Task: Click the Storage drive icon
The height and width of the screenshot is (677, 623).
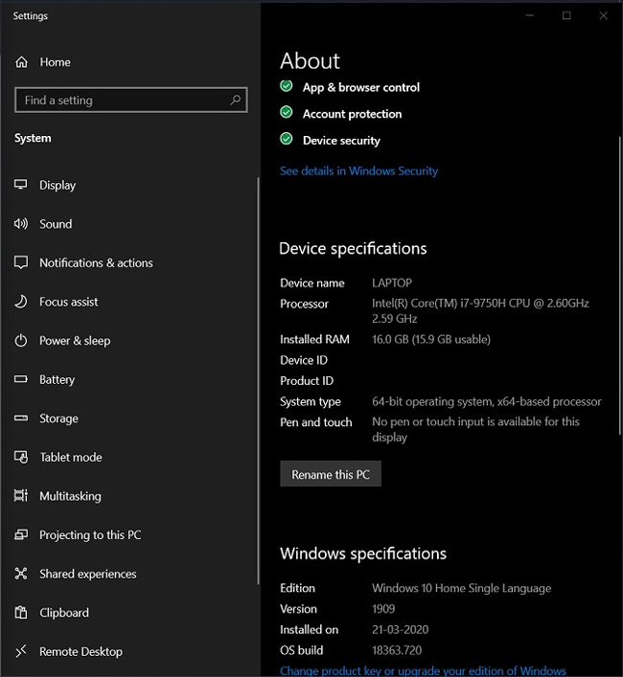Action: (x=21, y=417)
